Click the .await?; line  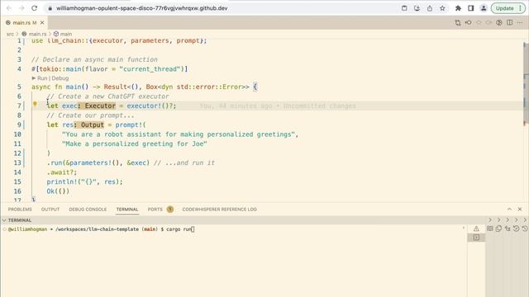[62, 172]
